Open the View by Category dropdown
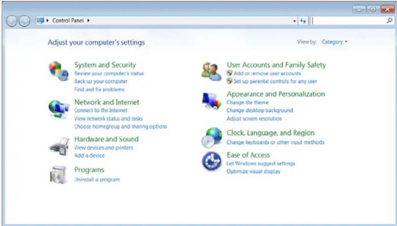397x226 pixels. click(x=335, y=42)
